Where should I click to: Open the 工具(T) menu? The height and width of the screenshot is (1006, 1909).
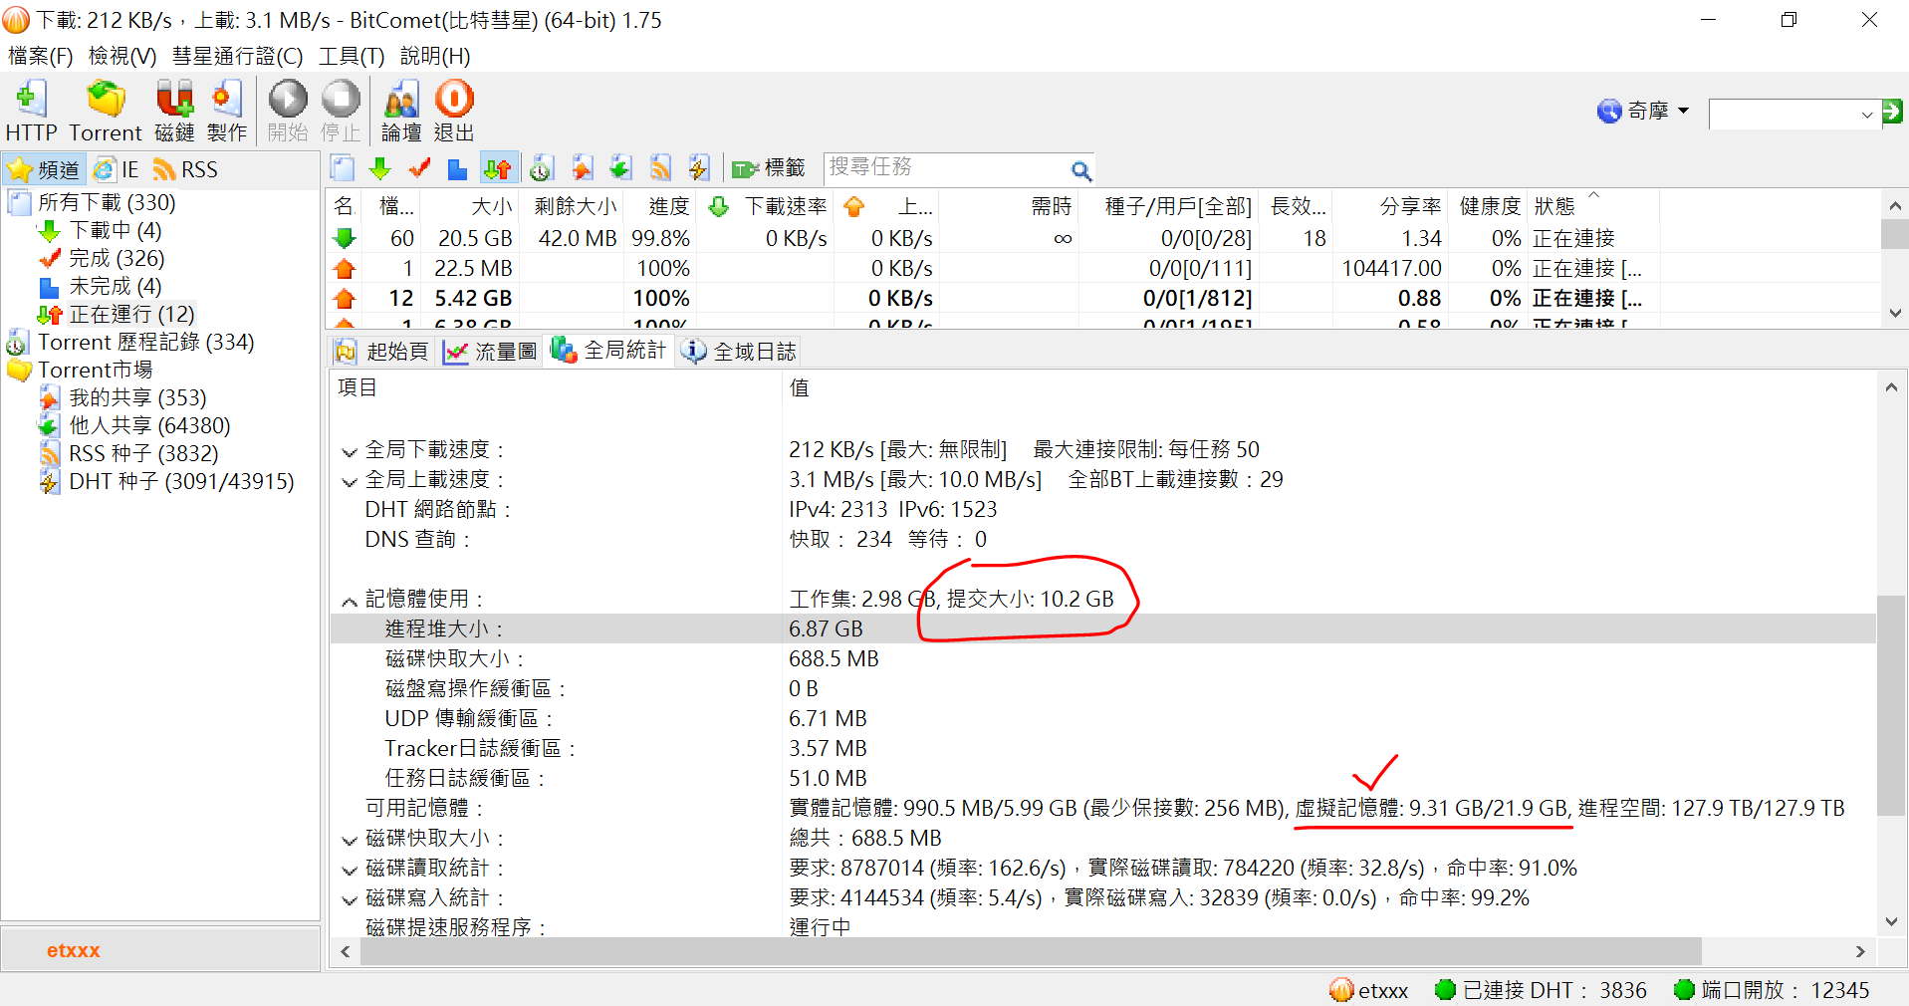click(351, 56)
